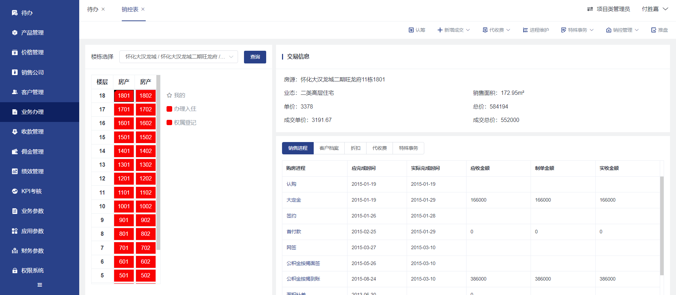Image resolution: width=676 pixels, height=295 pixels.
Task: Close the 待办 tab
Action: point(103,9)
